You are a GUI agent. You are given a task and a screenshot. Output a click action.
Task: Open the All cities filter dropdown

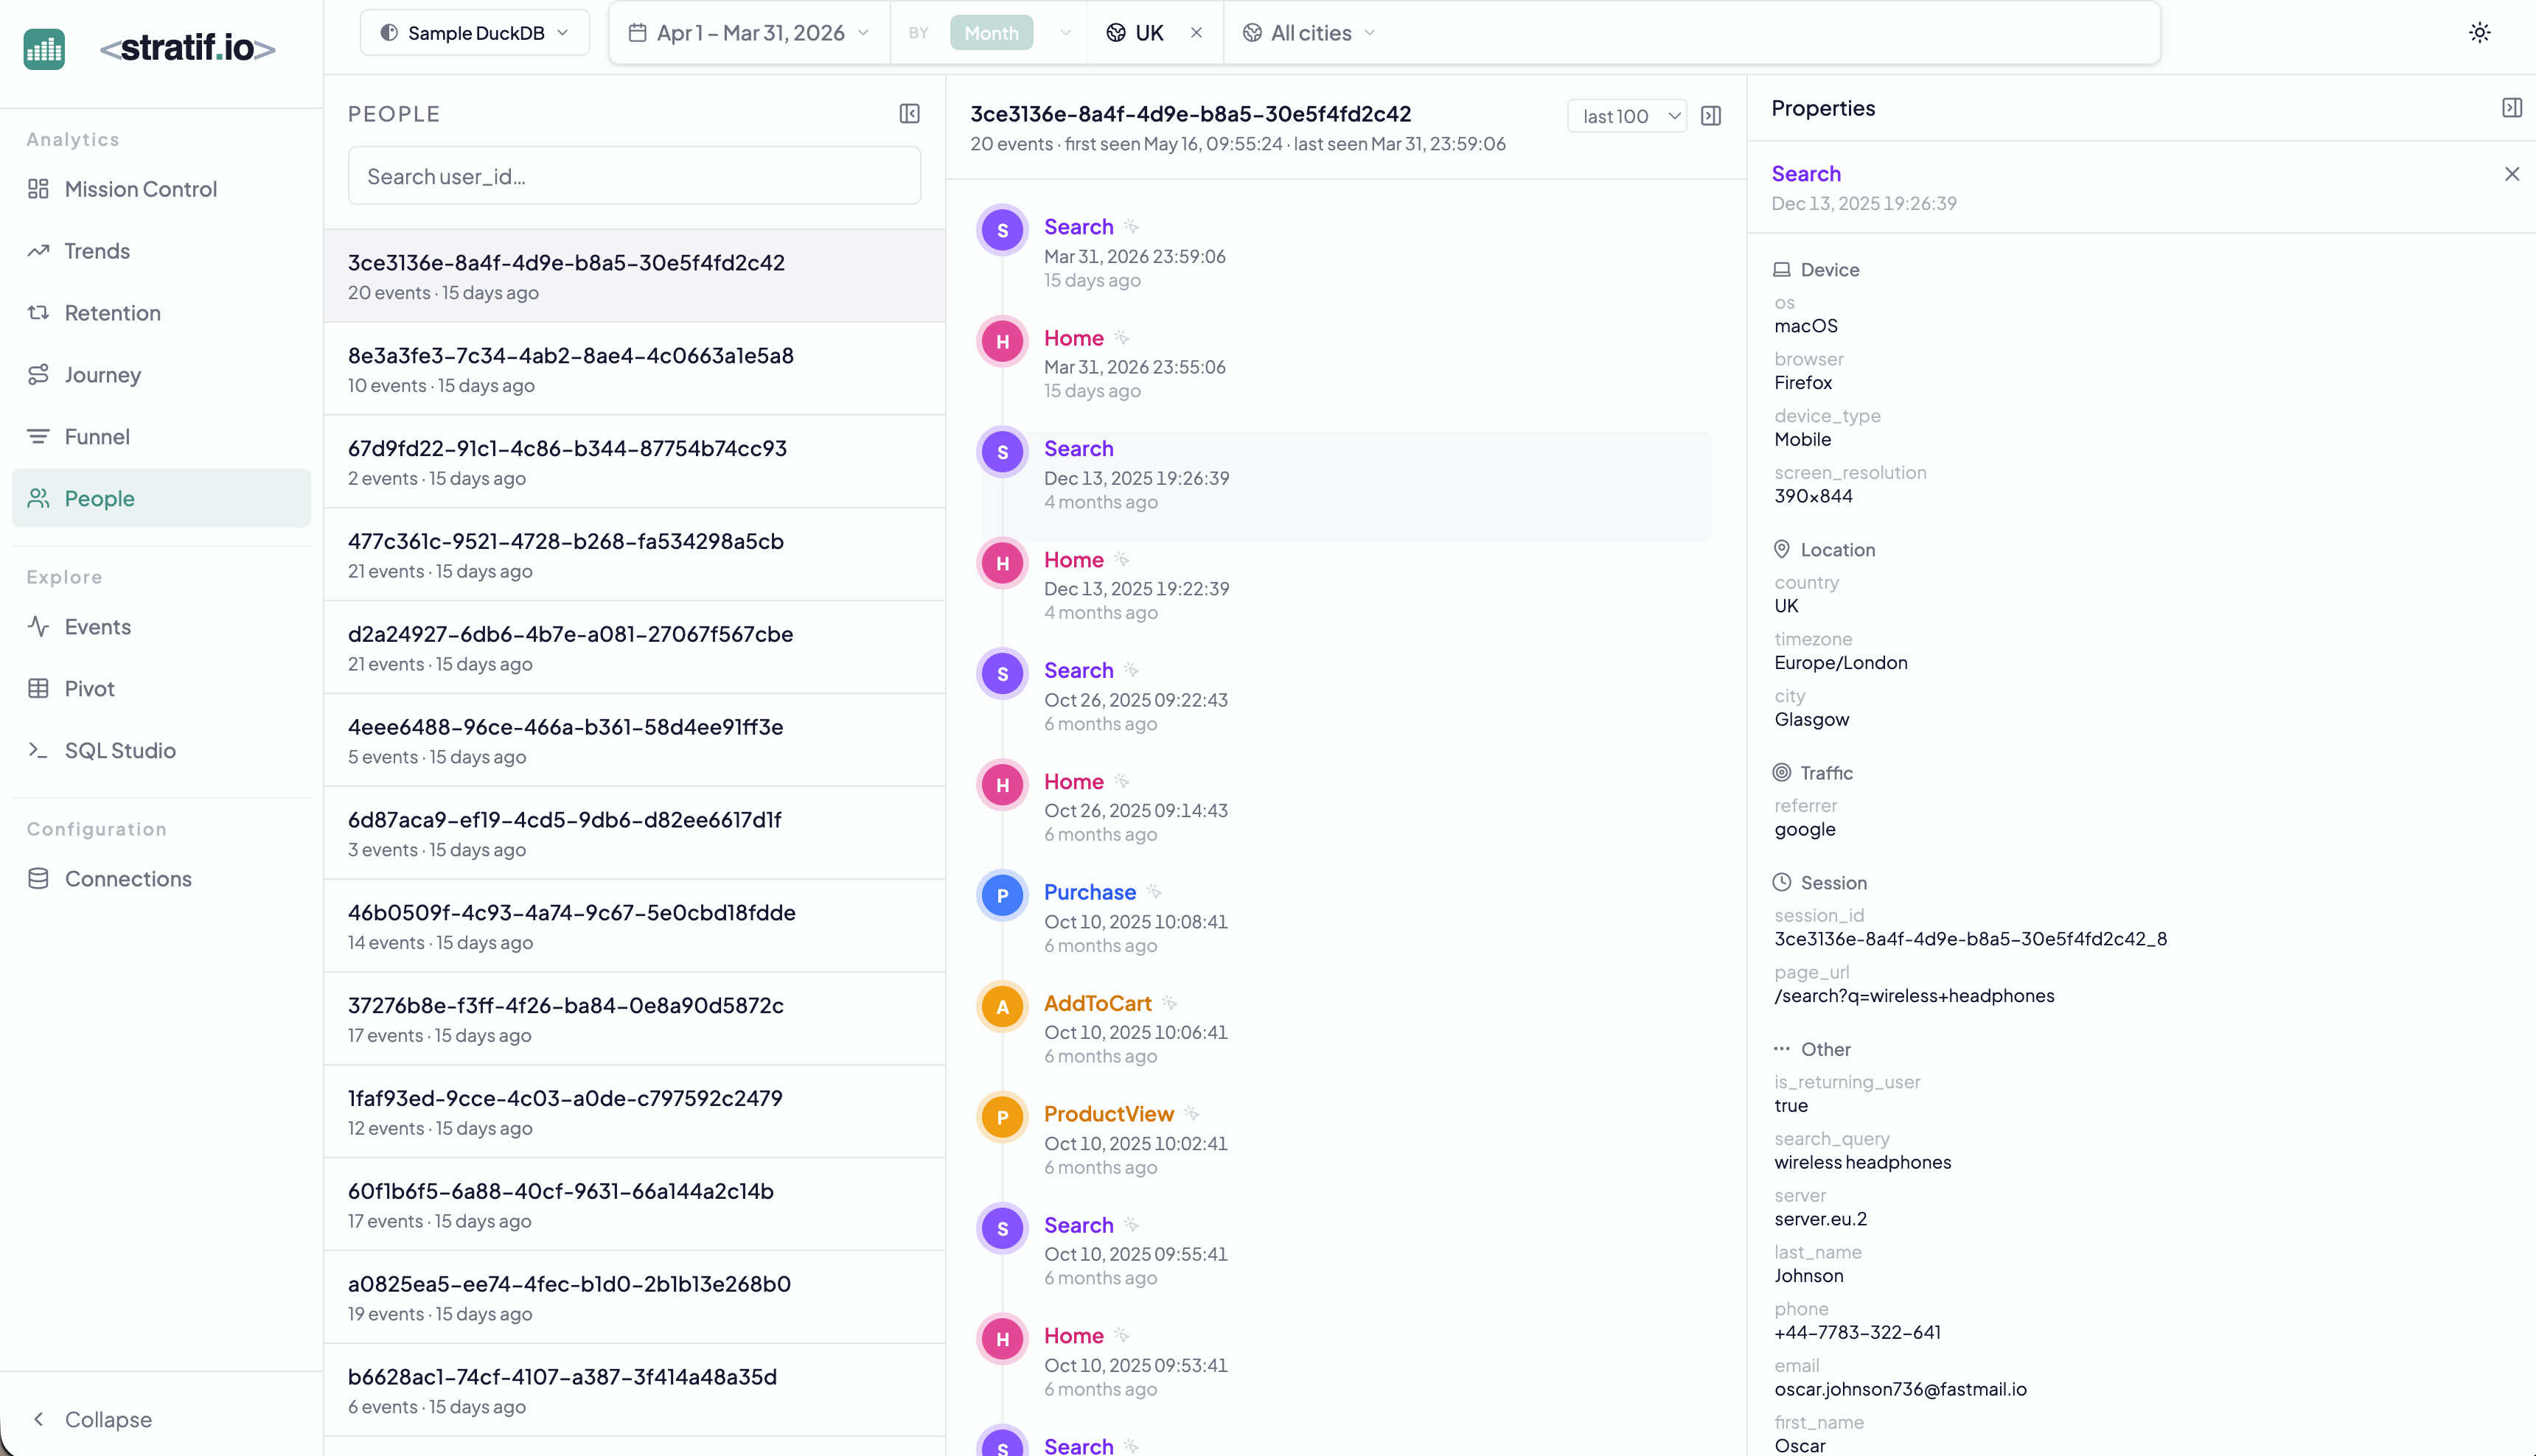point(1309,33)
